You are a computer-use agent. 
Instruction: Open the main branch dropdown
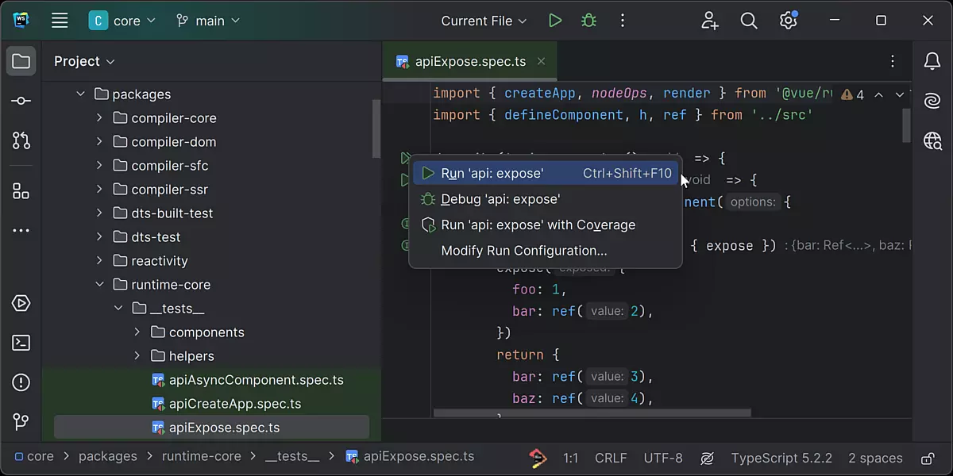coord(208,21)
